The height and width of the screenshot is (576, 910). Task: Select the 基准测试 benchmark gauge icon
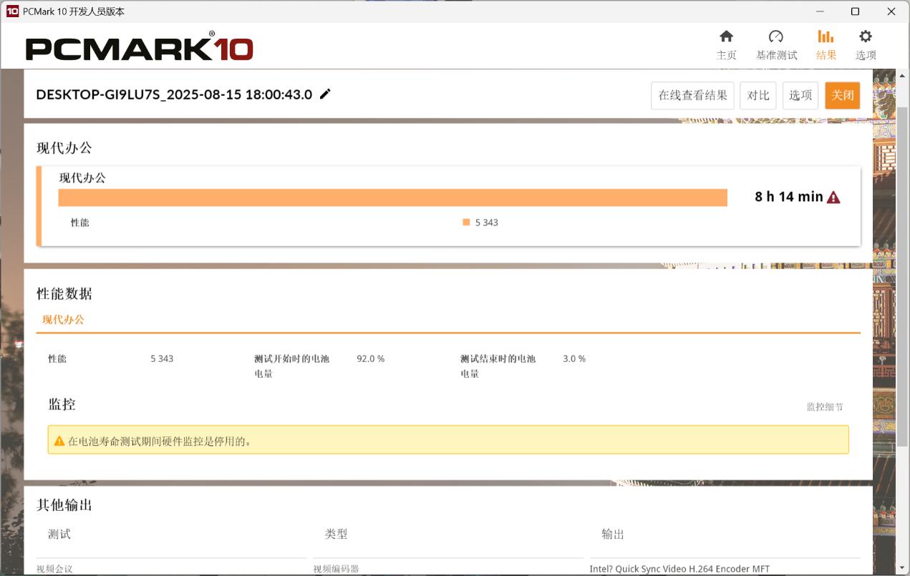tap(775, 35)
